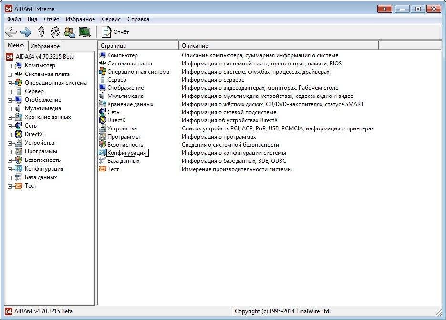Click Системная плата icon in right list

coord(103,63)
